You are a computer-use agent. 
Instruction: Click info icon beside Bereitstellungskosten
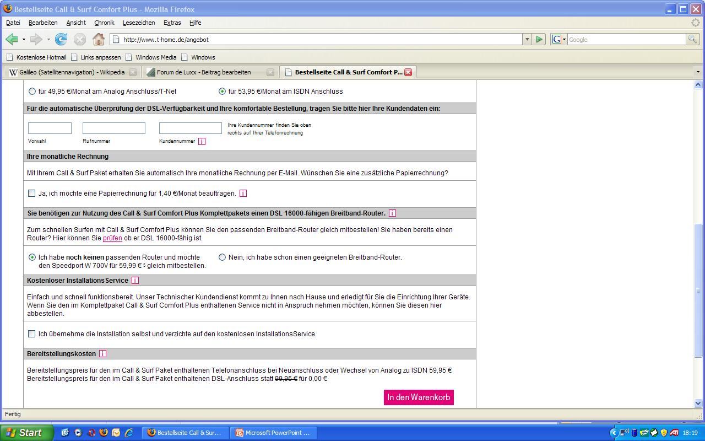pos(102,354)
